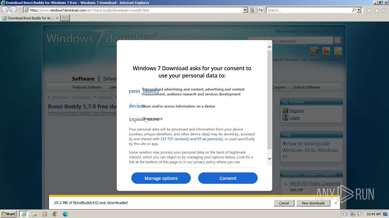Open recent pages dropdown arrow
The image size is (389, 218).
[x=20, y=10]
